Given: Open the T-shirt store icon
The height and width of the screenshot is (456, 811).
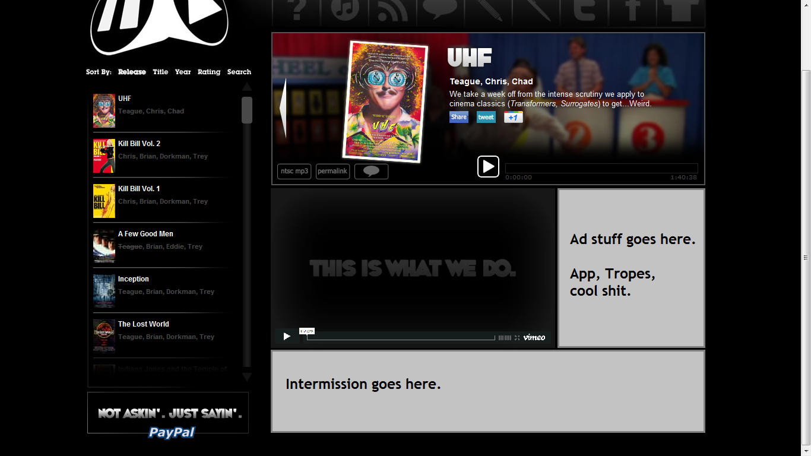Looking at the screenshot, I should click(x=680, y=12).
